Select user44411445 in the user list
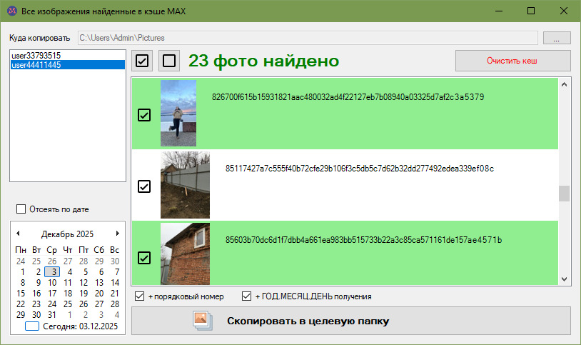Viewport: 581px width, 345px height. [x=36, y=65]
